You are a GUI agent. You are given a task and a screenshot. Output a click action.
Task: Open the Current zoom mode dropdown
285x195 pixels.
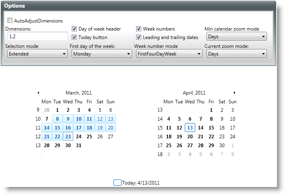click(237, 54)
